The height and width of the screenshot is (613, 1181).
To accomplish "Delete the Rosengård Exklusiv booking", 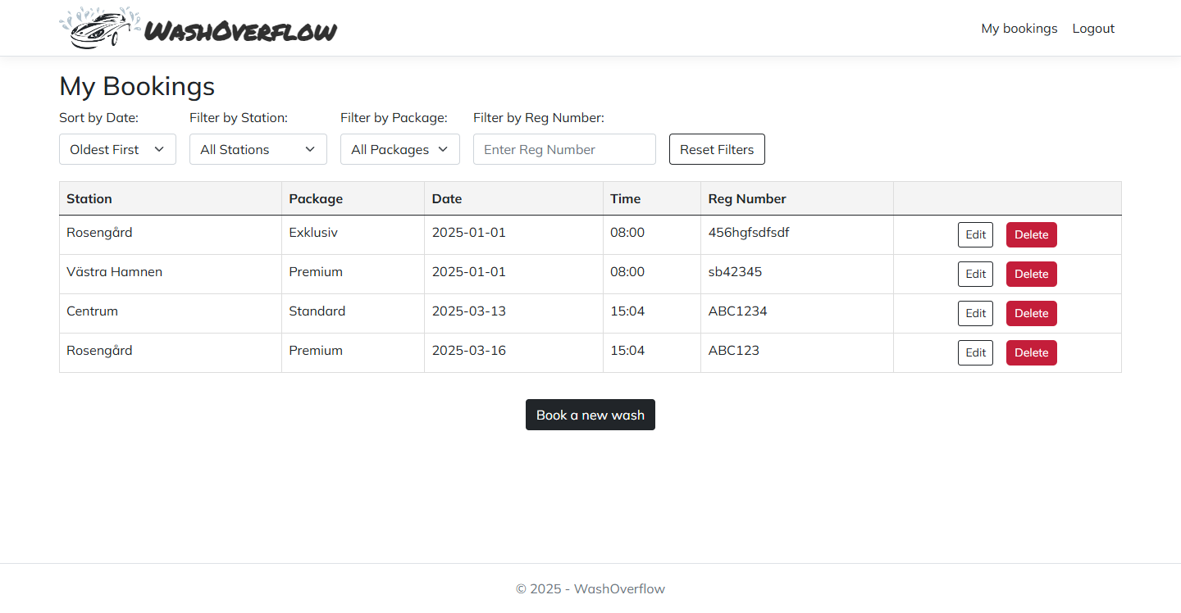I will 1031,234.
